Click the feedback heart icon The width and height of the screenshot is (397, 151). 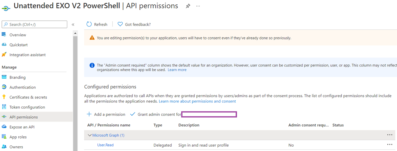tap(120, 24)
